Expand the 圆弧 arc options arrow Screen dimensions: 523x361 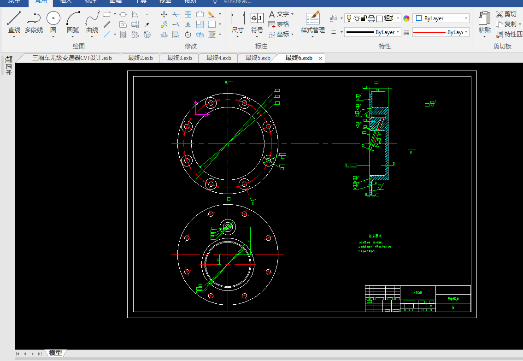[73, 36]
